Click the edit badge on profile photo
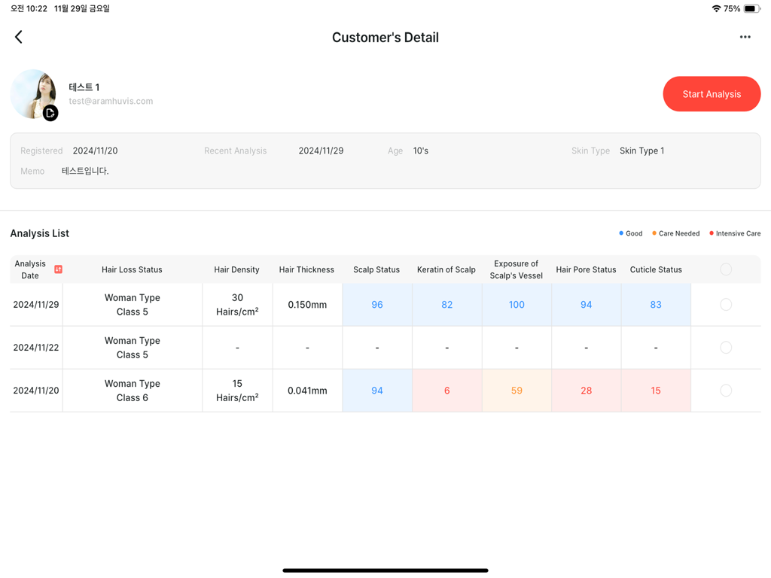The image size is (771, 578). [50, 113]
